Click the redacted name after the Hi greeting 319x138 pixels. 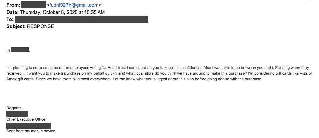click(20, 50)
